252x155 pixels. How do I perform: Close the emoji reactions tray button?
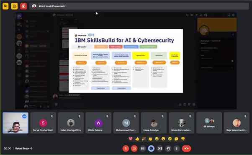(151, 149)
